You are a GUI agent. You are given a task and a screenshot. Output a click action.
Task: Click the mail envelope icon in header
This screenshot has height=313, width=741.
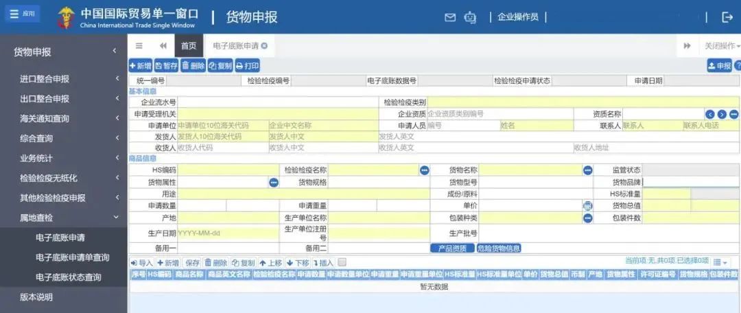[x=450, y=17]
